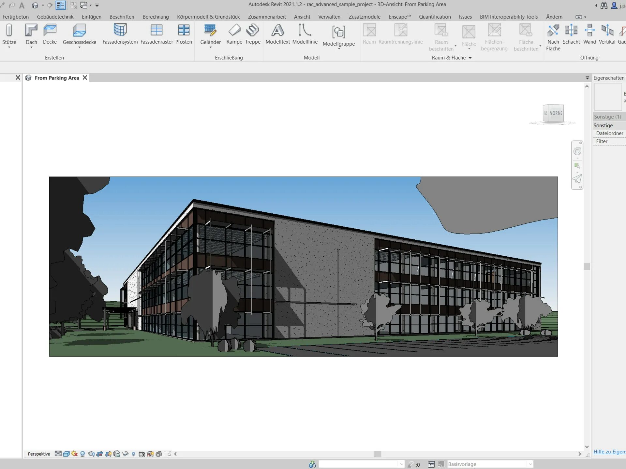Open the Ansicht ribbon tab
626x469 pixels.
coord(302,17)
